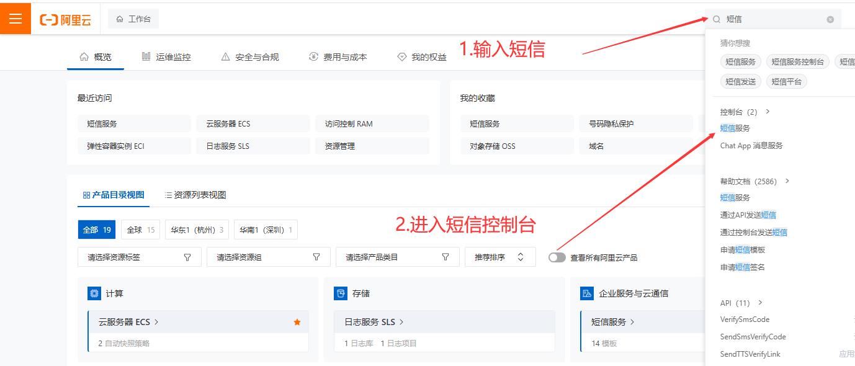
Task: Switch to the 我的权益 tab
Action: pyautogui.click(x=422, y=57)
